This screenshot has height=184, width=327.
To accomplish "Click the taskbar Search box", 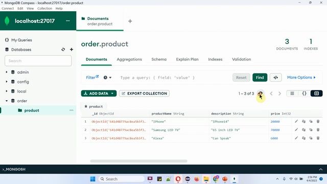I will [x=122, y=179].
